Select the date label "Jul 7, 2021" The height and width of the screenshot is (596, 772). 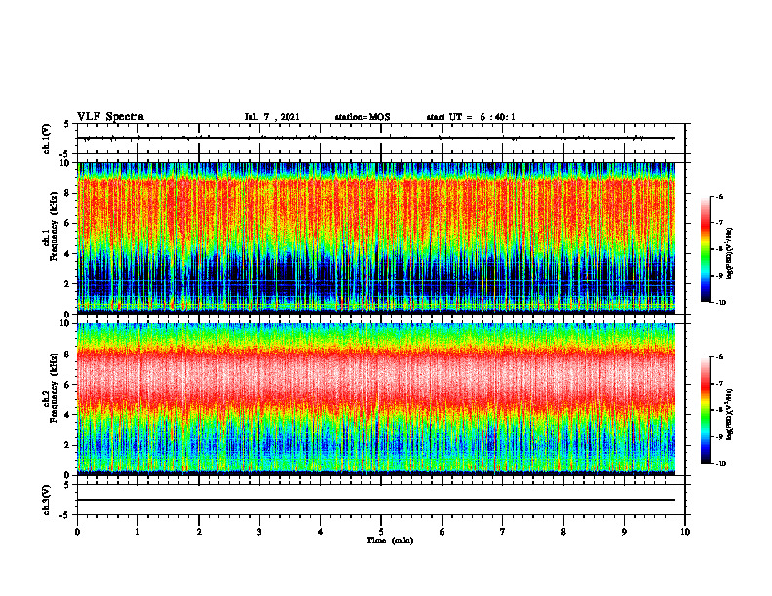(272, 117)
